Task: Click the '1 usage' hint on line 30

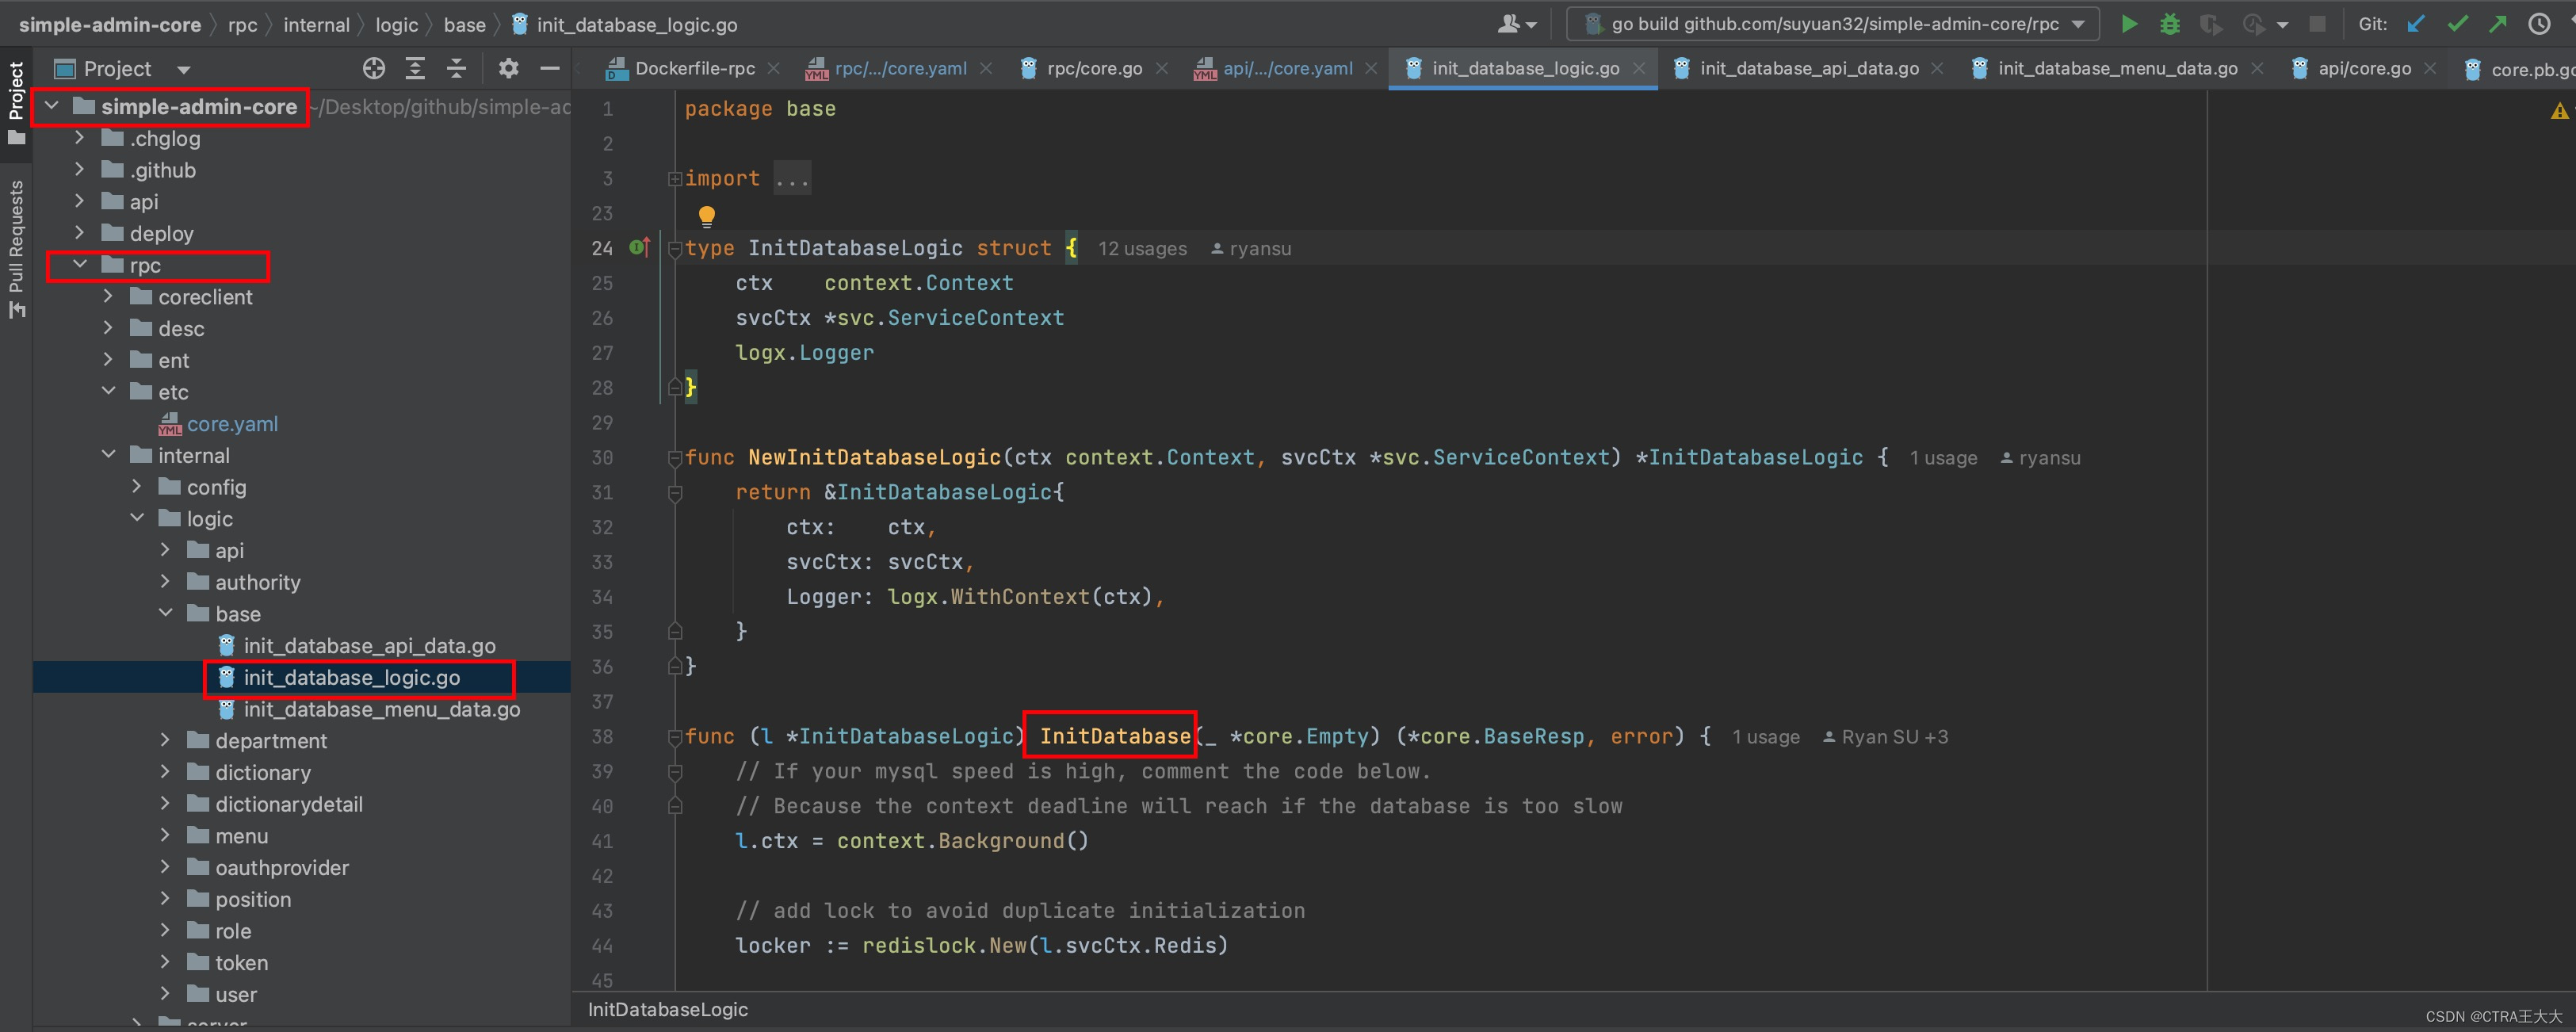Action: [1943, 458]
